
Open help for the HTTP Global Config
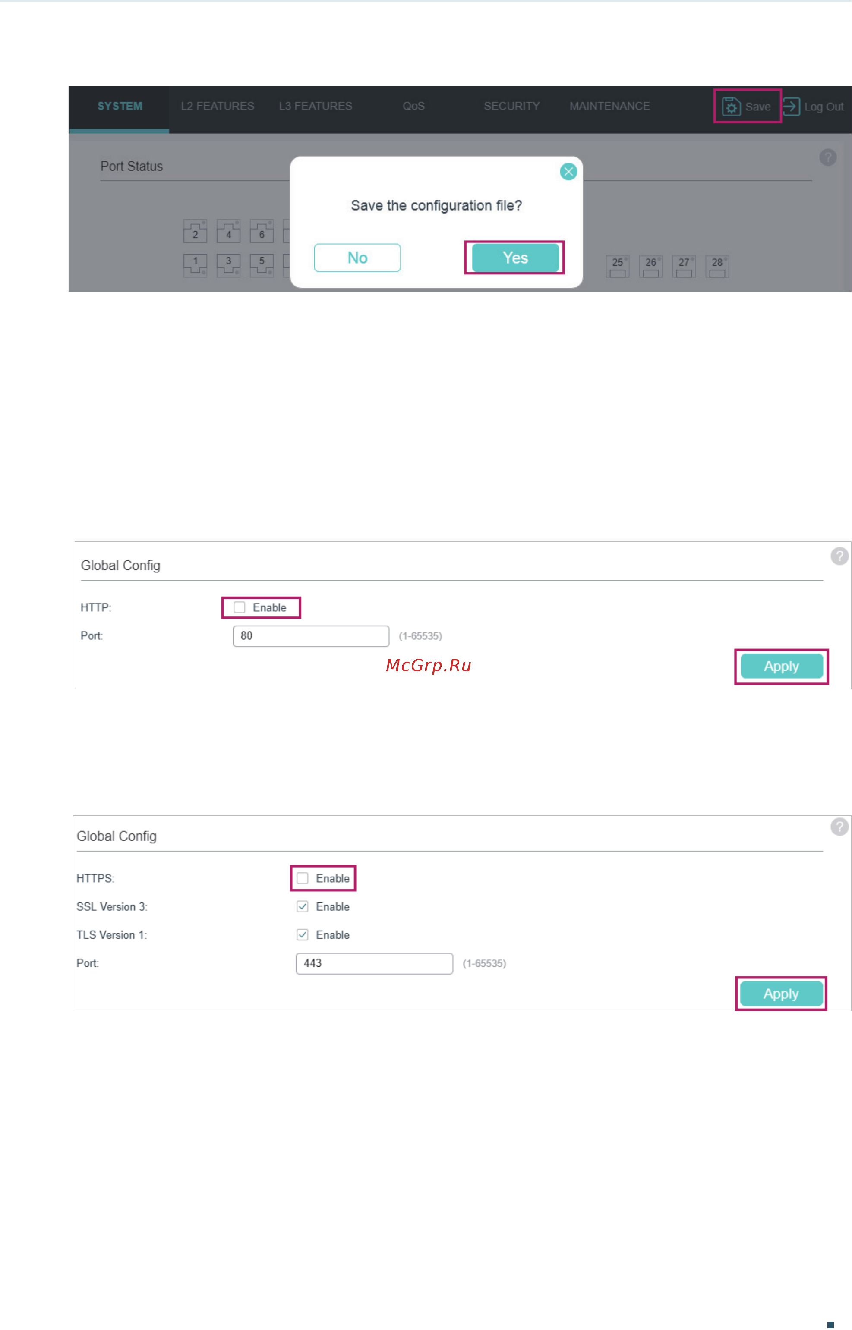click(x=839, y=556)
